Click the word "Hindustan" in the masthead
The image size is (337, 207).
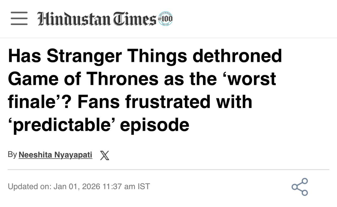(74, 19)
